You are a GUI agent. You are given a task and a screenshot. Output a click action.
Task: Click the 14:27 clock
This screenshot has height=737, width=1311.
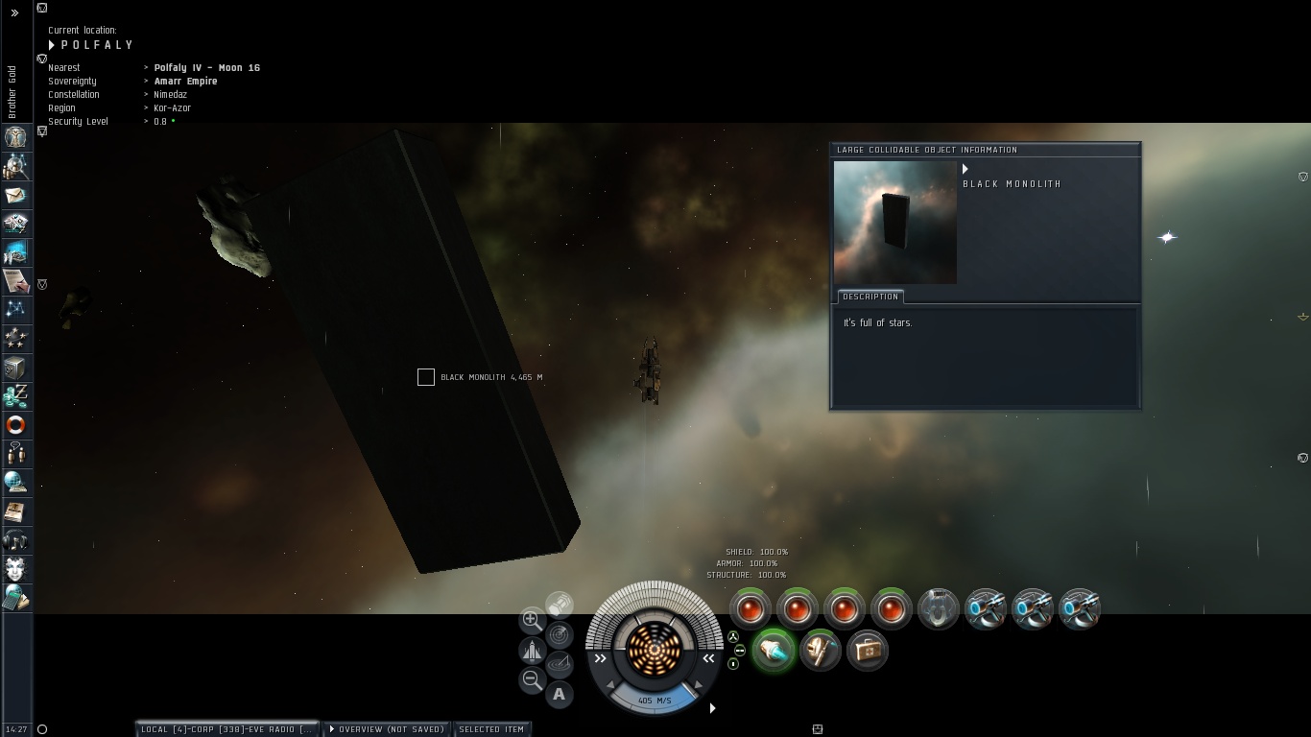[x=16, y=729]
